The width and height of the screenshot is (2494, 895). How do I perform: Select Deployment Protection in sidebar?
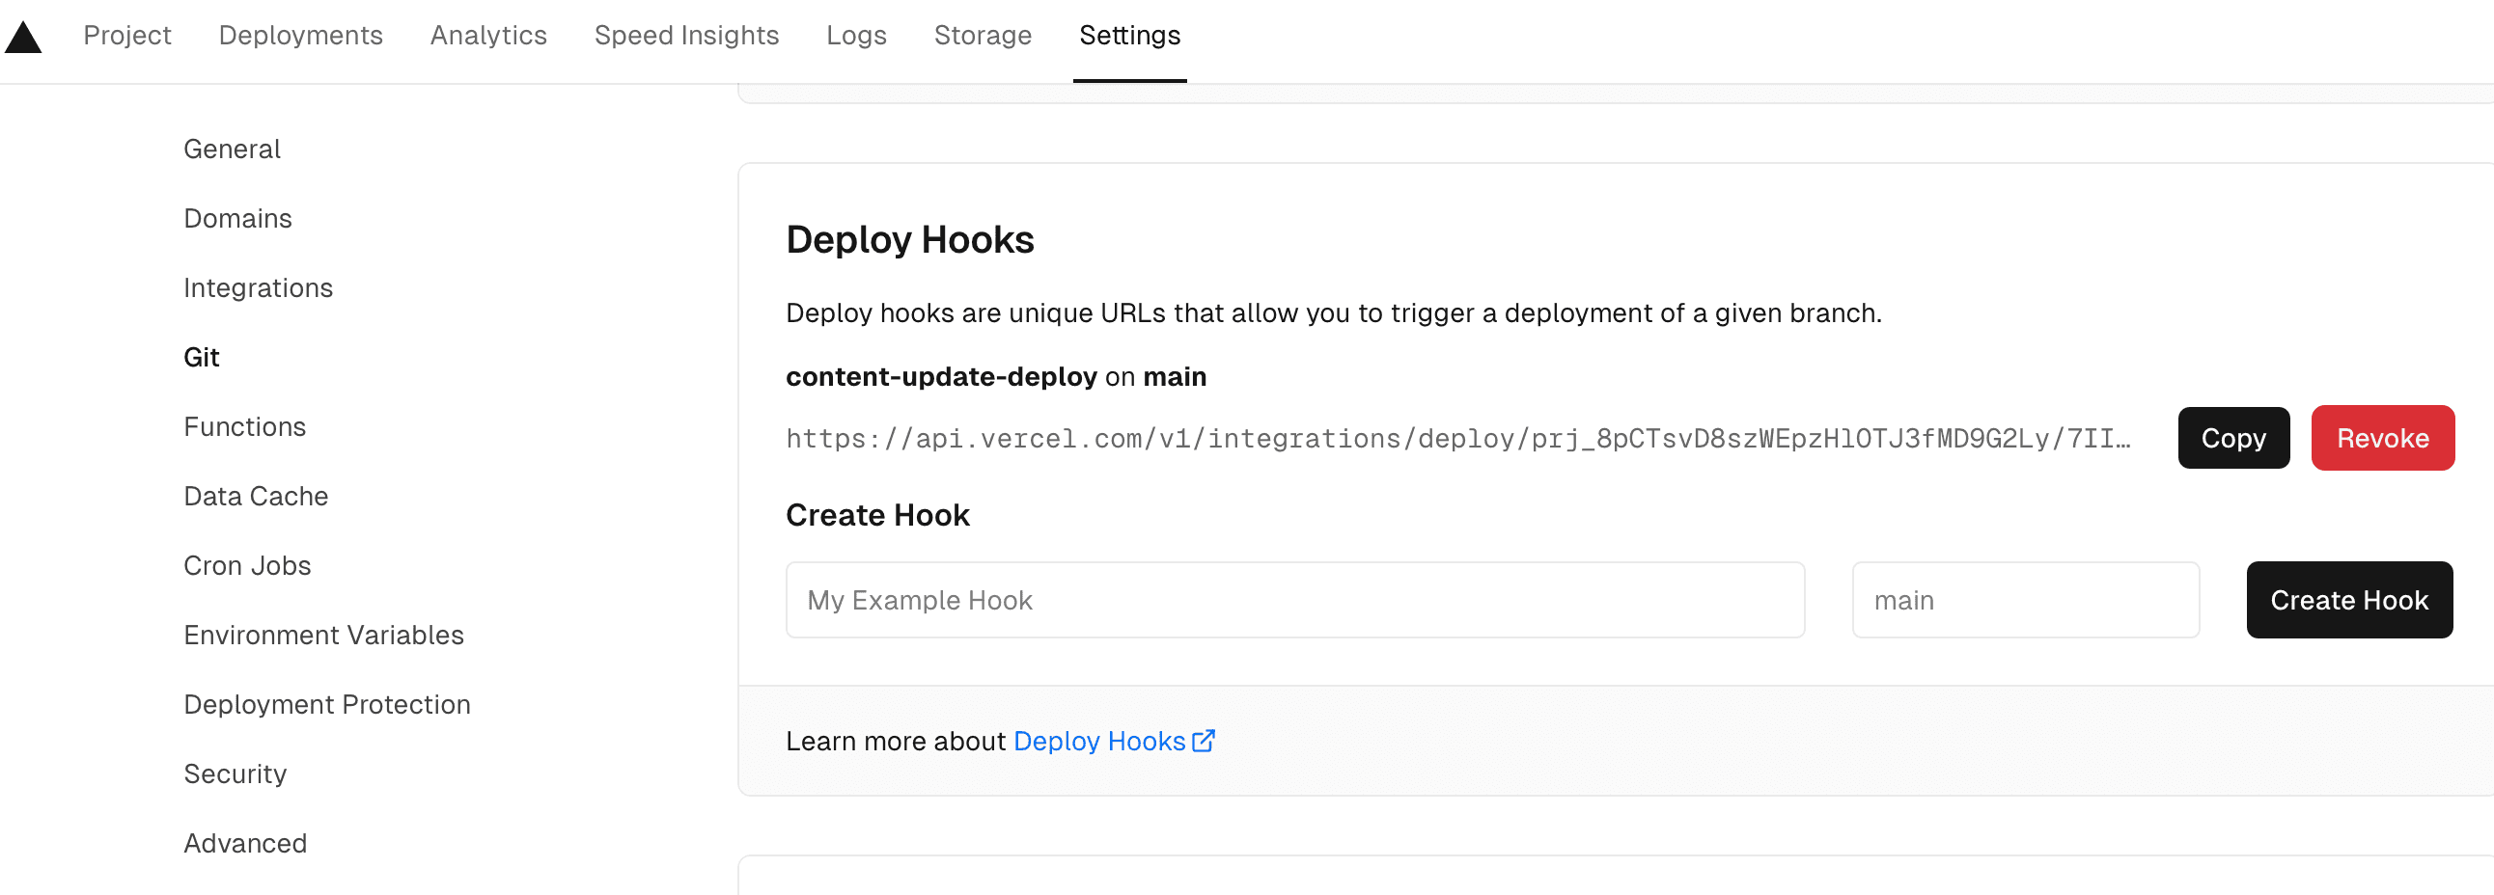coord(326,705)
